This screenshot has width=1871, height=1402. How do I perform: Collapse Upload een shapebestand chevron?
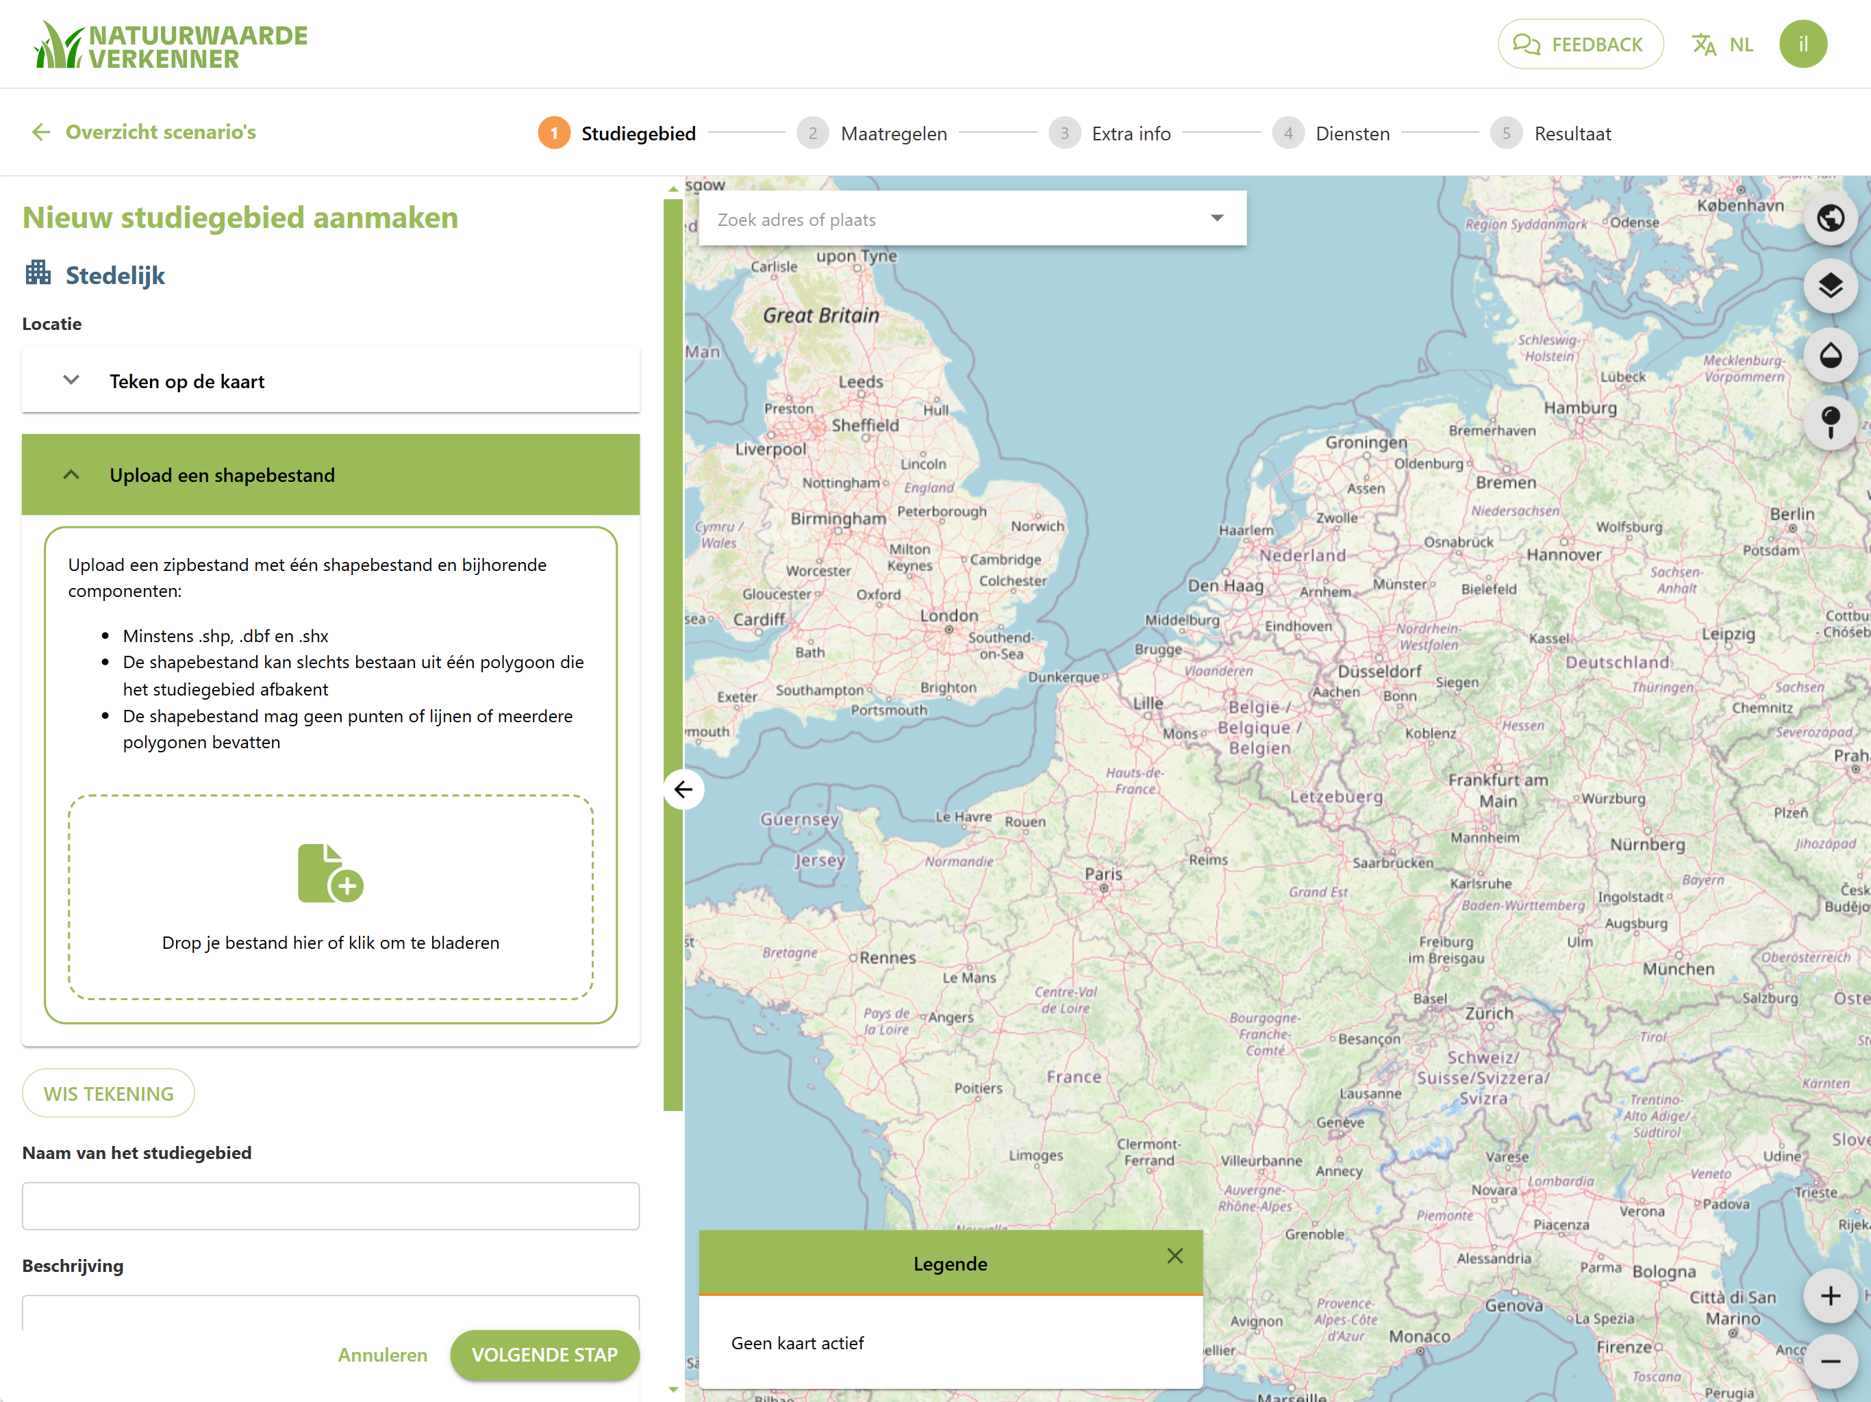tap(72, 474)
